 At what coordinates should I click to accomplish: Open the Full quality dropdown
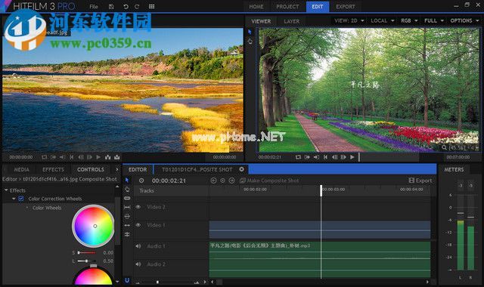click(433, 20)
